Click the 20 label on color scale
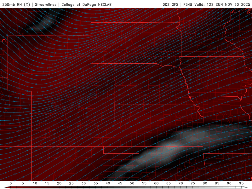The image size is (252, 189). click(59, 183)
